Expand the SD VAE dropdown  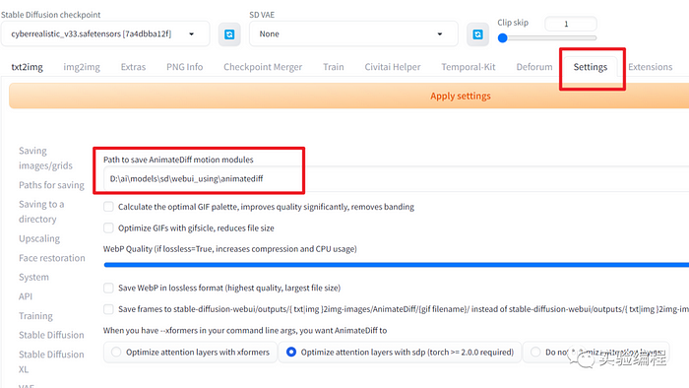pyautogui.click(x=353, y=33)
